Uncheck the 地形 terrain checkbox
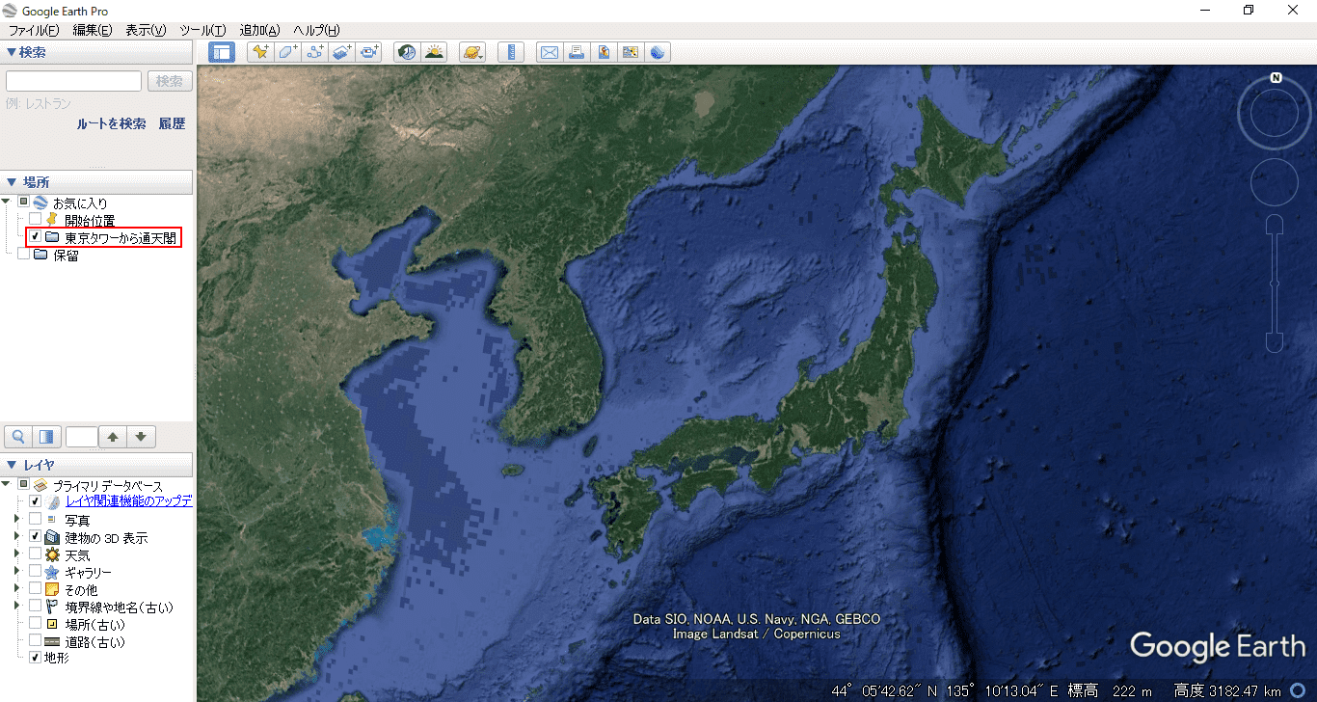Screen dimensions: 1317x702 click(35, 659)
